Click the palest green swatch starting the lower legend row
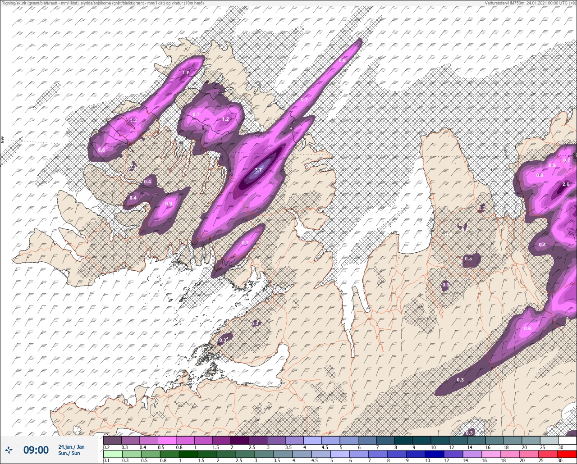This screenshot has width=577, height=464. 112,454
